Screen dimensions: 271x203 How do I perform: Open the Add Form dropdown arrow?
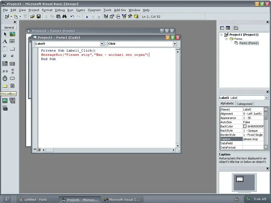point(20,17)
